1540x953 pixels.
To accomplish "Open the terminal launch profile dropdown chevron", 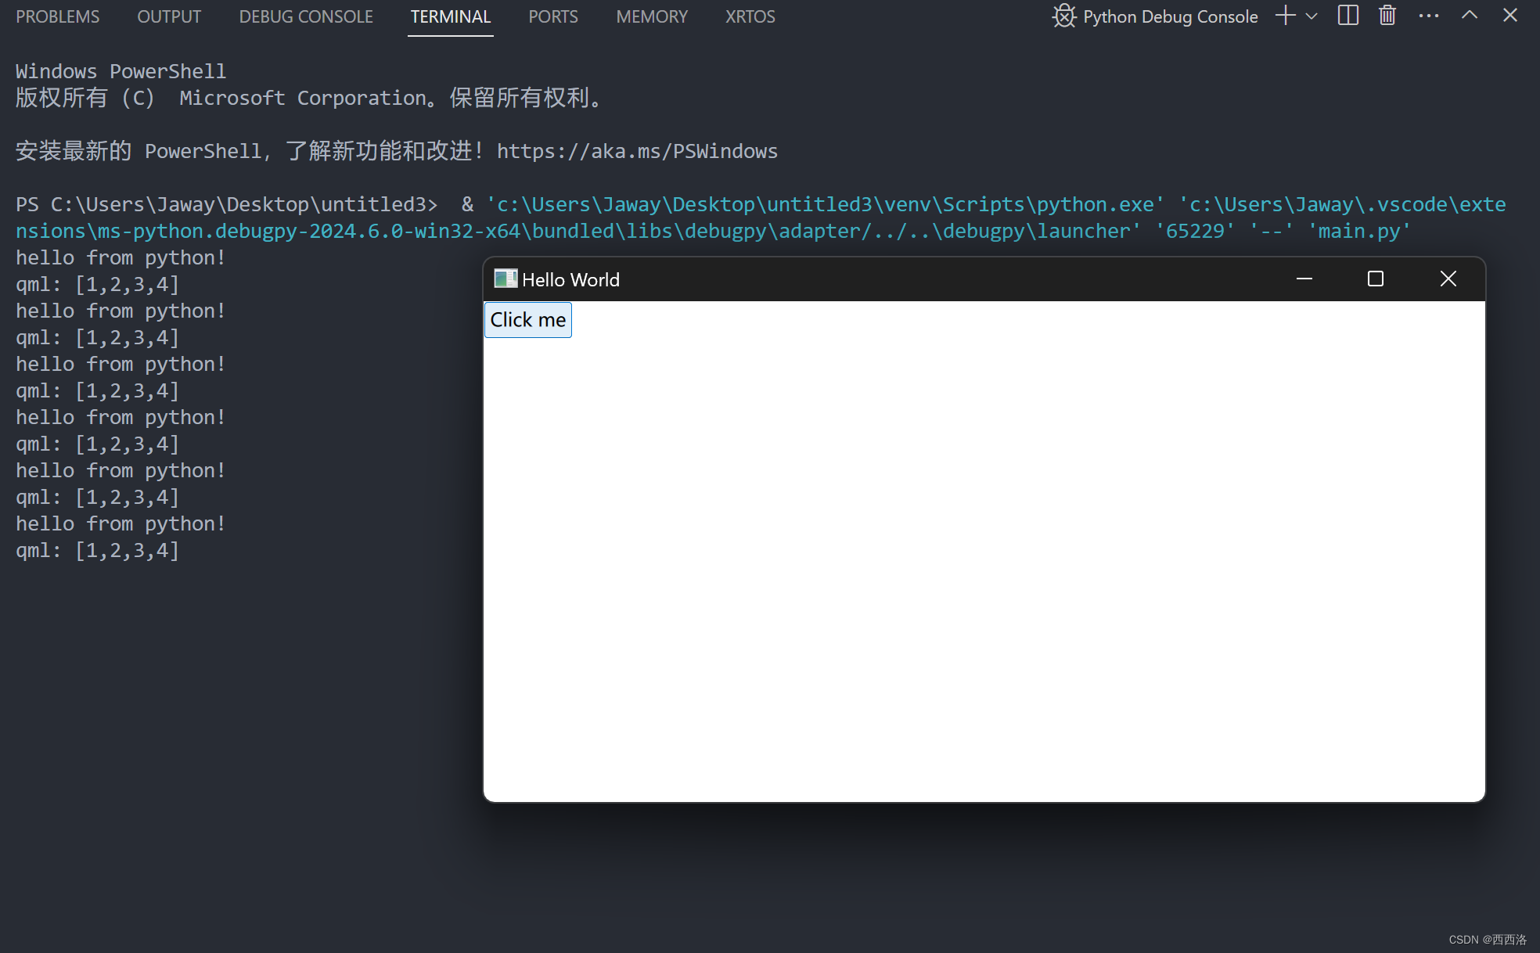I will tap(1312, 16).
